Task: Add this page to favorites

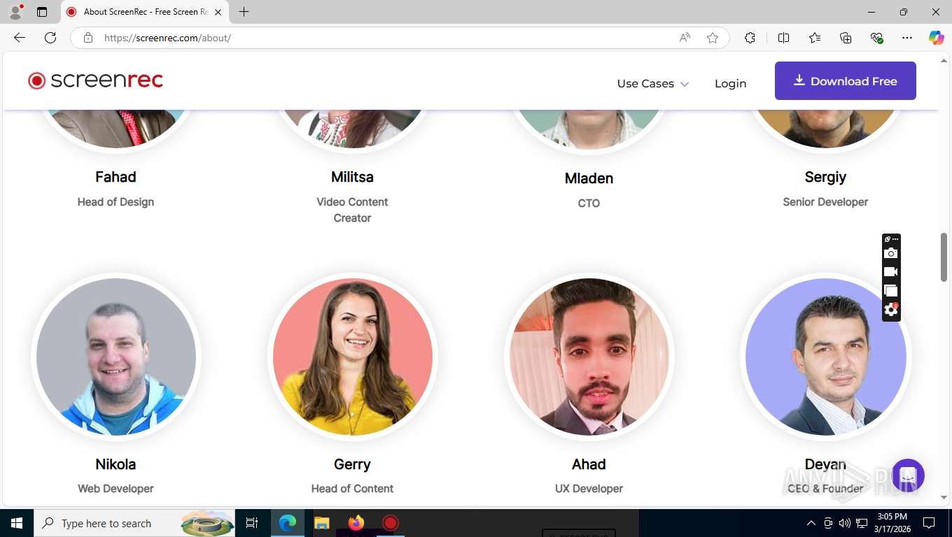Action: pos(713,38)
